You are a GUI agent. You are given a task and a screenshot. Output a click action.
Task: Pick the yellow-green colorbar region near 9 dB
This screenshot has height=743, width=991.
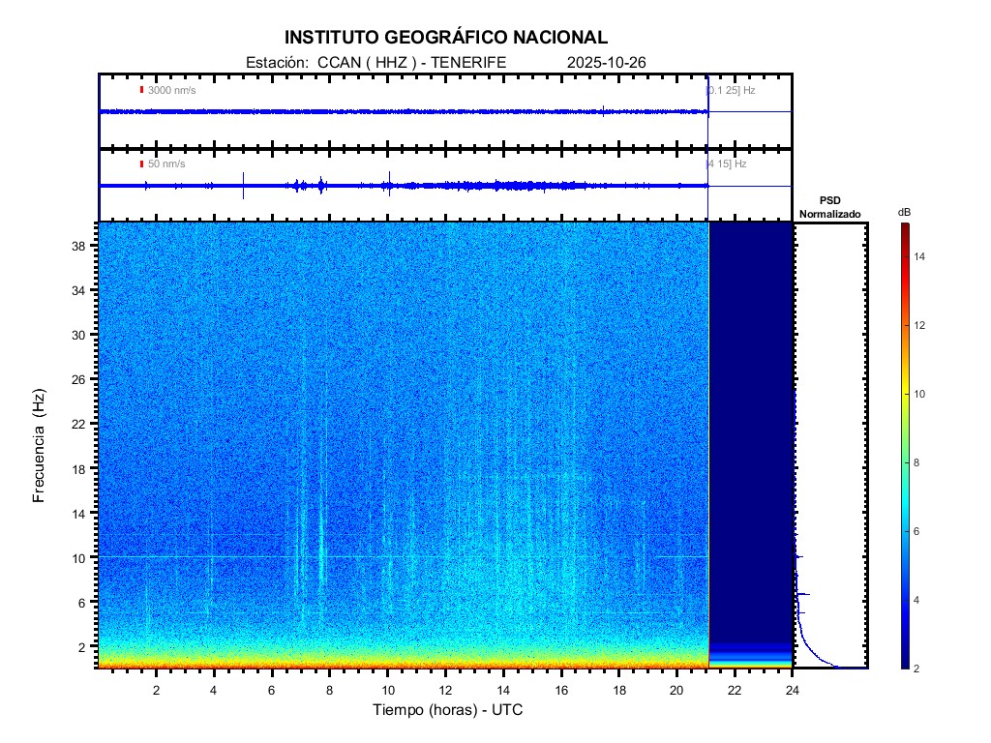[x=904, y=429]
